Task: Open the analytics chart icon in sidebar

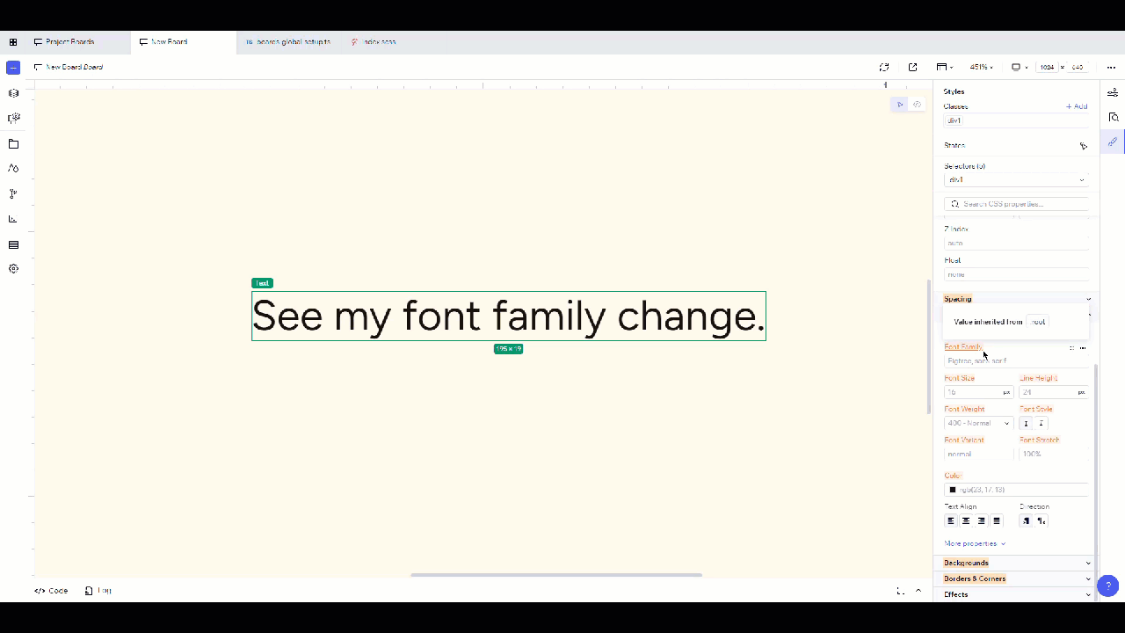Action: coord(13,219)
